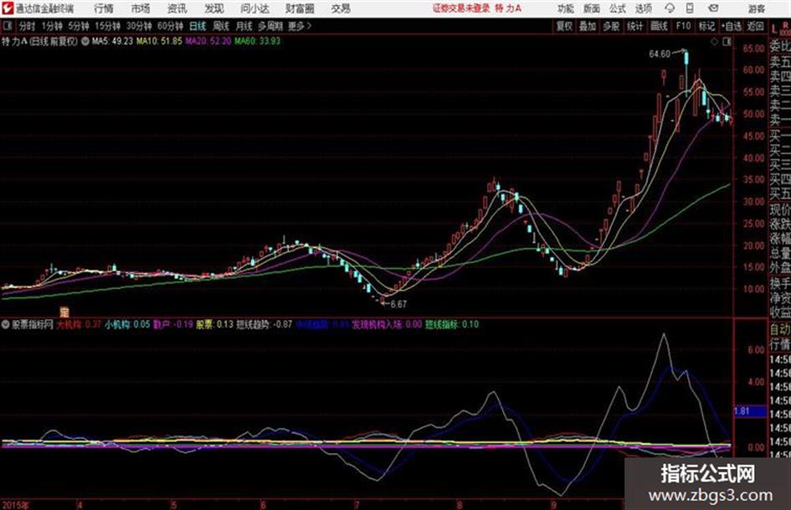Viewport: 791px width, 510px height.
Task: Switch to the 1分钟 period tab
Action: pos(52,26)
